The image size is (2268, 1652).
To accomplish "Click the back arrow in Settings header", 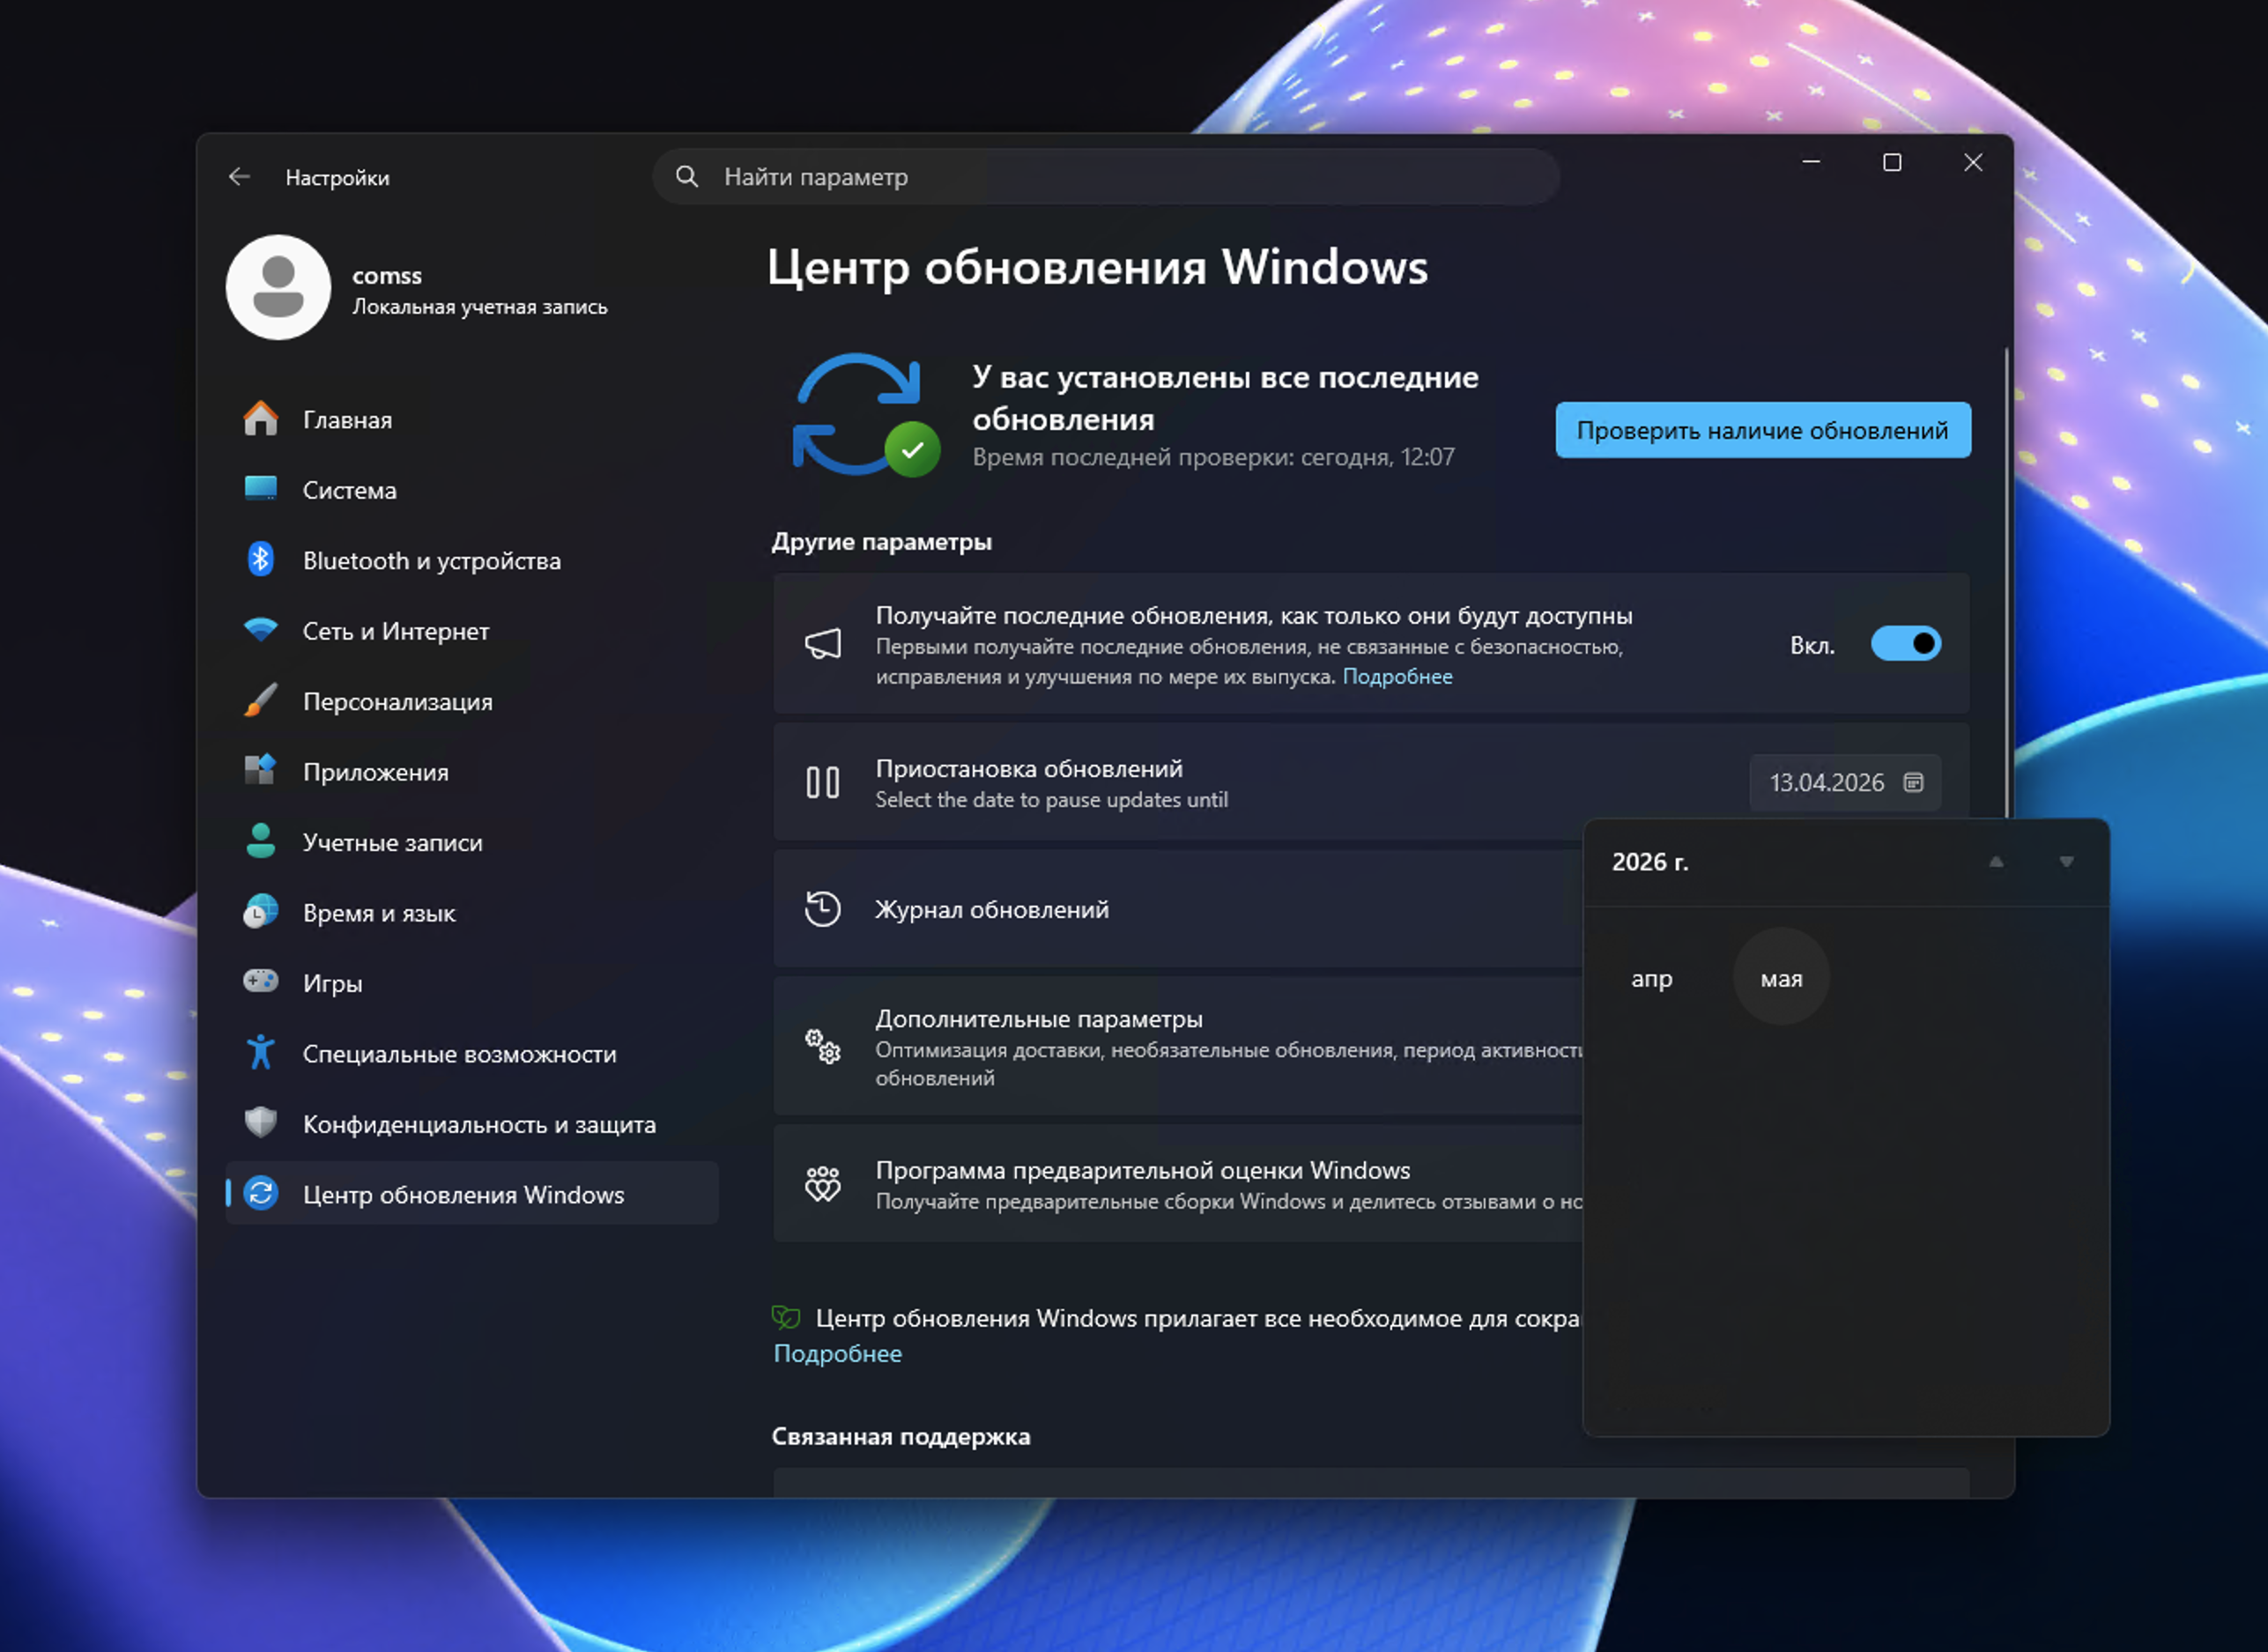I will tap(239, 177).
